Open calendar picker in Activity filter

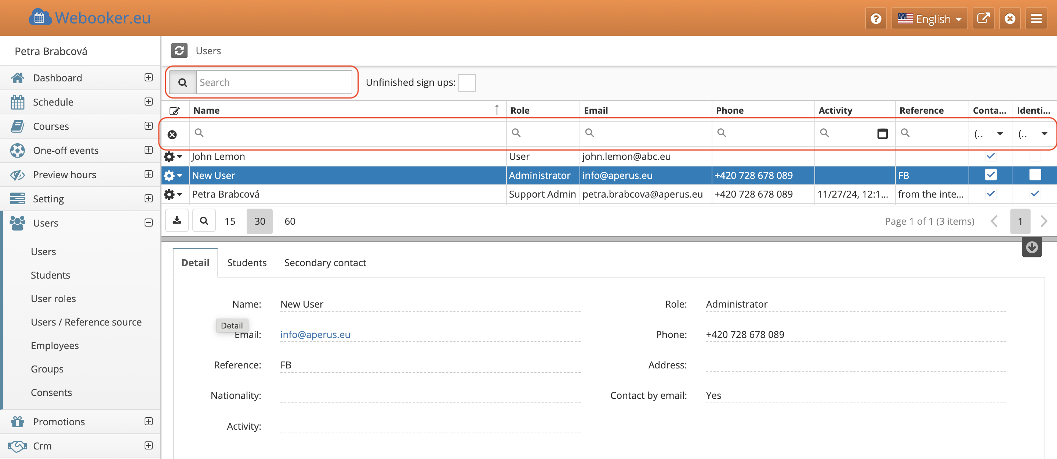[882, 133]
